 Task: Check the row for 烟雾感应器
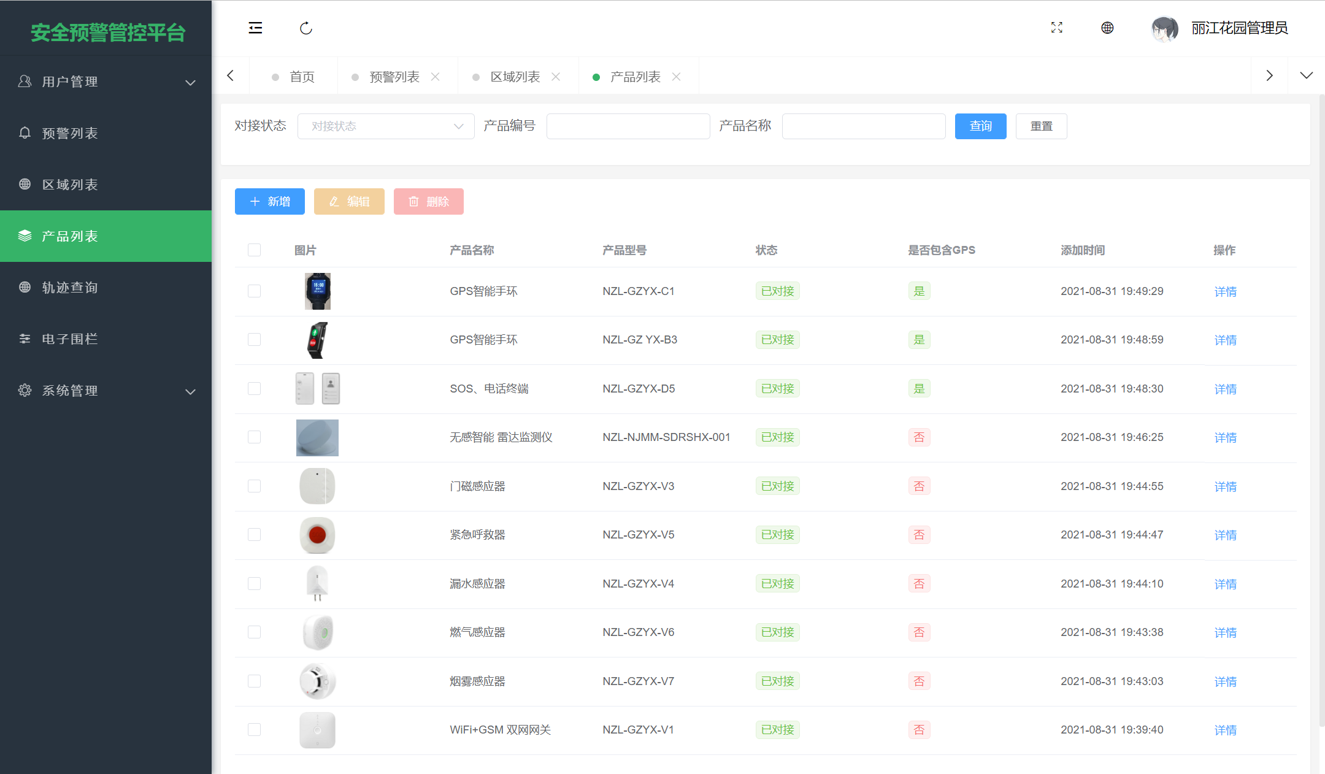pyautogui.click(x=255, y=681)
